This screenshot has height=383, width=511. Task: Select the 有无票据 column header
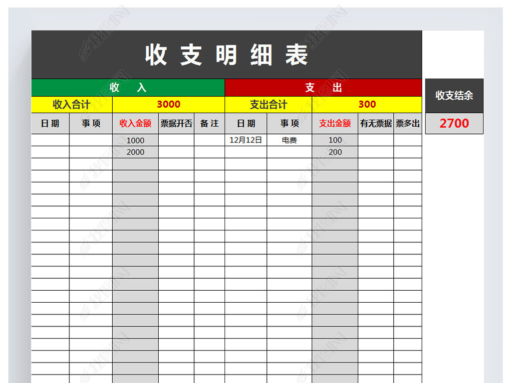click(x=376, y=123)
